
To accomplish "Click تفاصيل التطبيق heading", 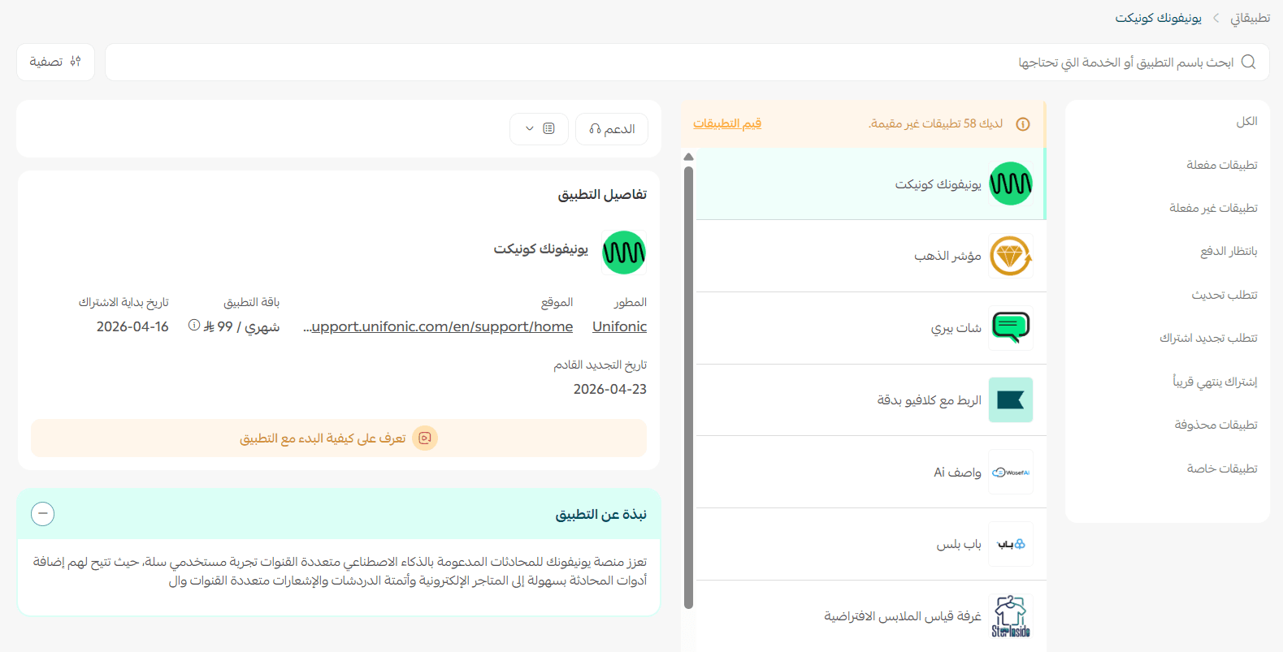I will 602,195.
